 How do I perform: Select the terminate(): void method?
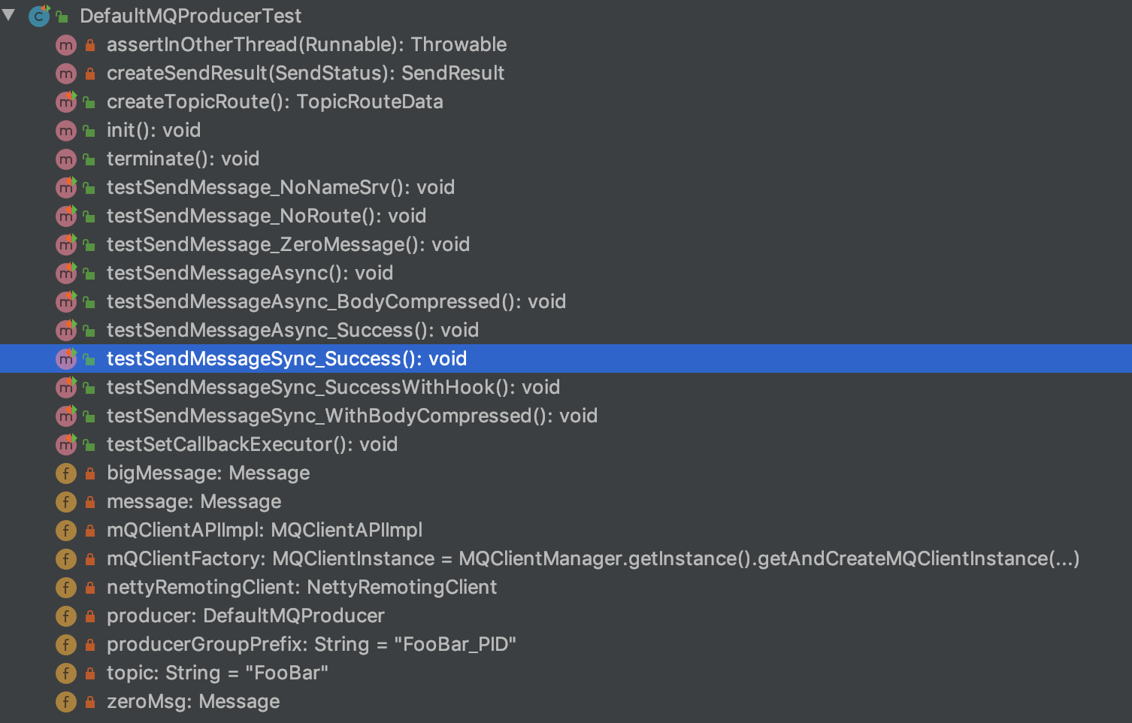click(x=183, y=159)
